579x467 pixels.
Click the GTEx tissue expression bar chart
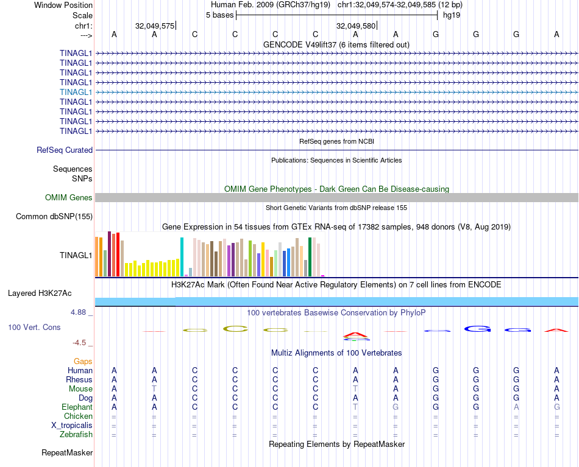(x=210, y=256)
